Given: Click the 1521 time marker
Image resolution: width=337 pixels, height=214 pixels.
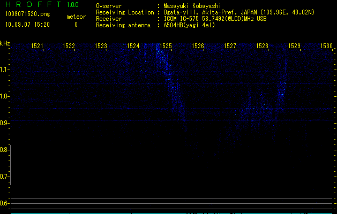Looking at the screenshot, I should point(37,46).
